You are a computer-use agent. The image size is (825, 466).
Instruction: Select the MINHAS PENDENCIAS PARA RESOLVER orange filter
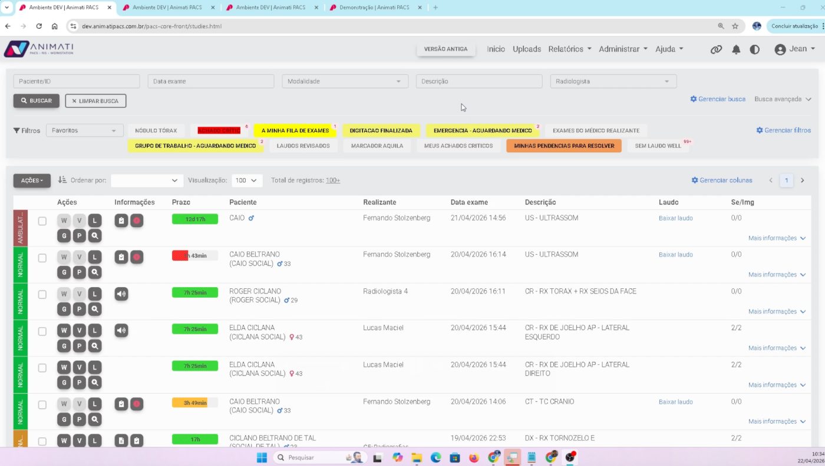coord(564,146)
